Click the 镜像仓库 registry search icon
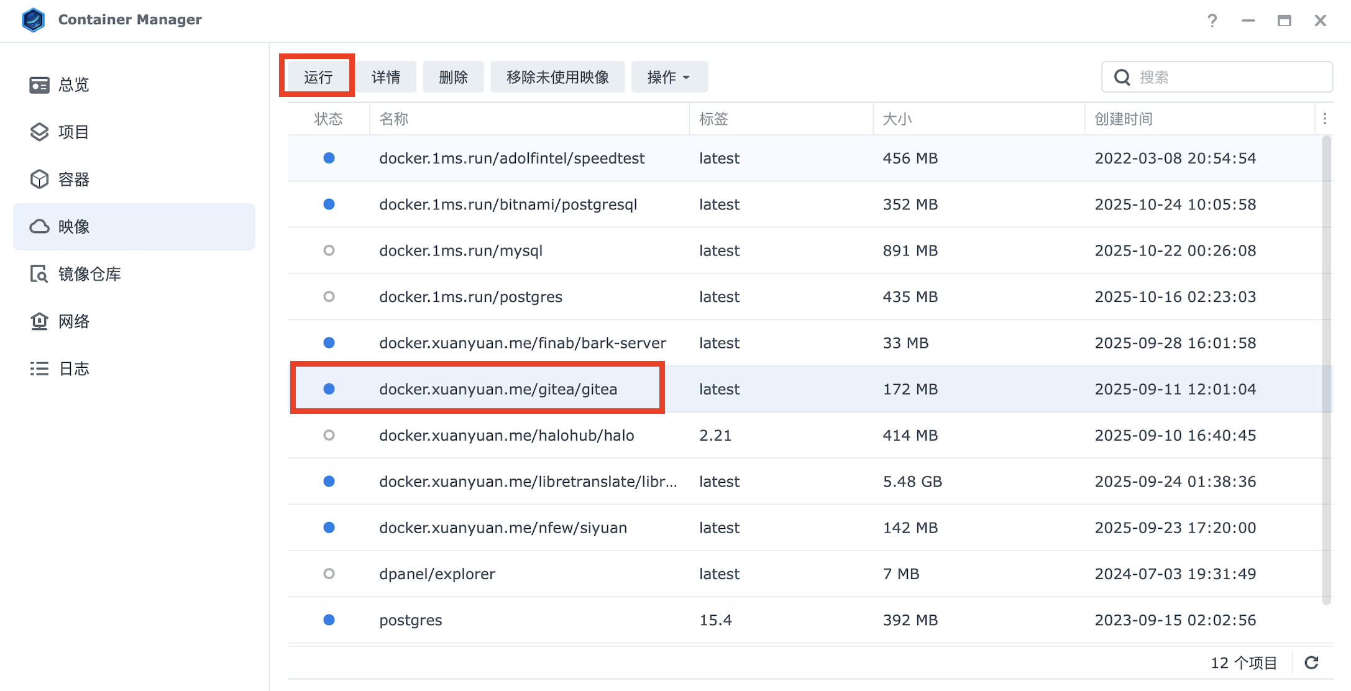 [39, 274]
